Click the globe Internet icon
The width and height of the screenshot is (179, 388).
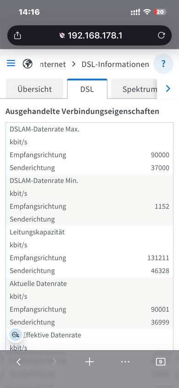click(28, 64)
